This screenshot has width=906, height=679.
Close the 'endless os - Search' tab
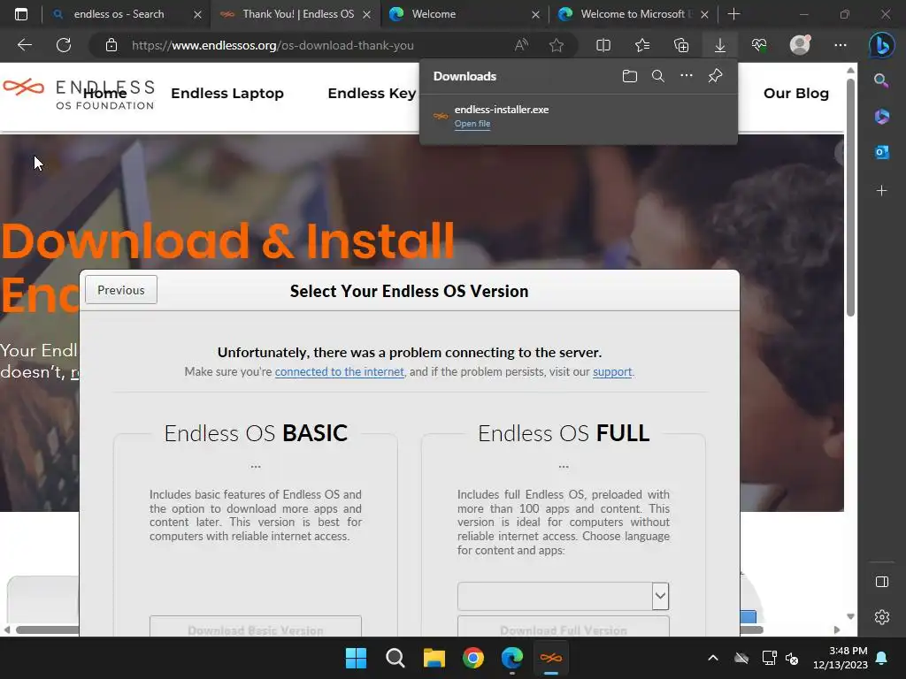click(x=197, y=14)
